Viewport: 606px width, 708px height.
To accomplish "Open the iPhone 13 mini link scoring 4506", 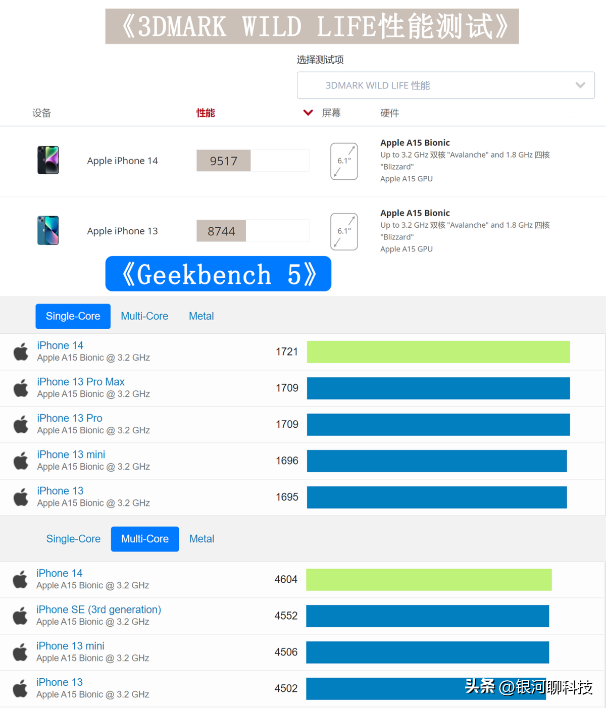I will tap(70, 646).
